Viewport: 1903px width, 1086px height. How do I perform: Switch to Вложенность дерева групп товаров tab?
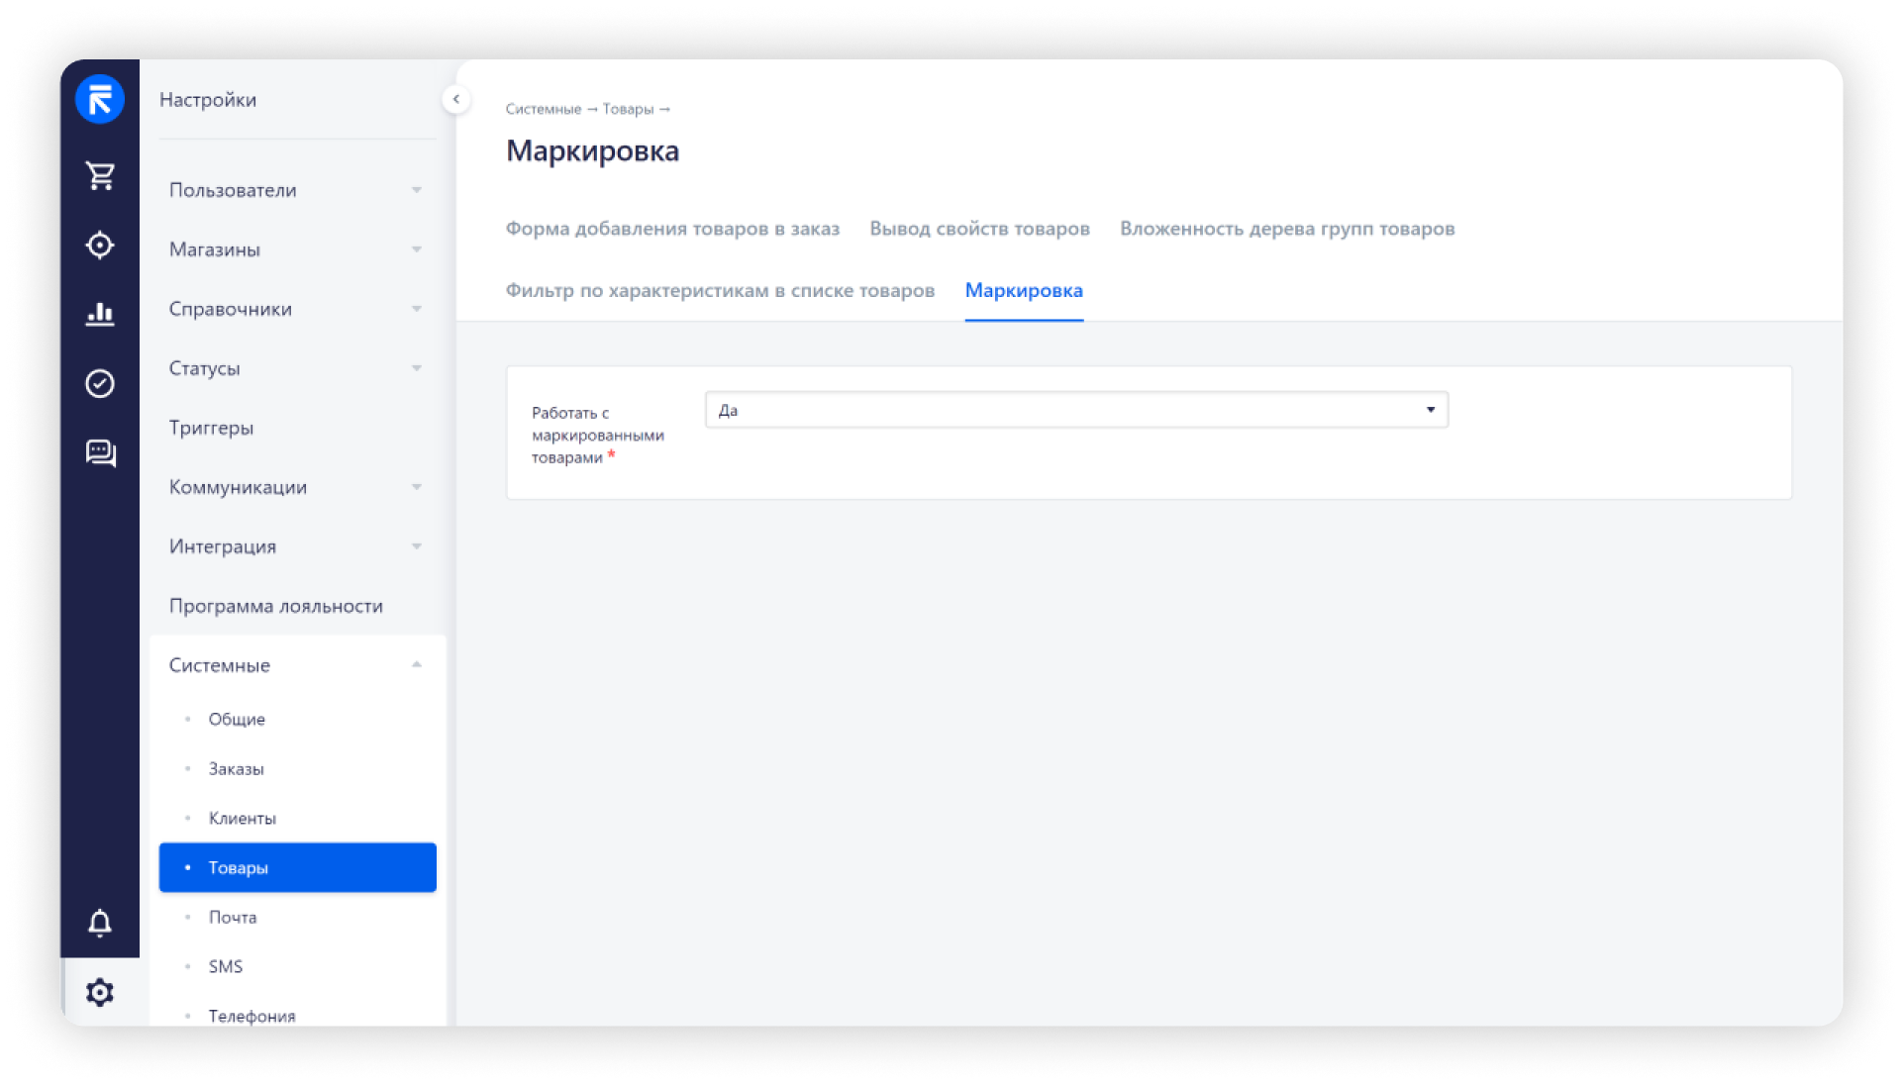click(1287, 229)
